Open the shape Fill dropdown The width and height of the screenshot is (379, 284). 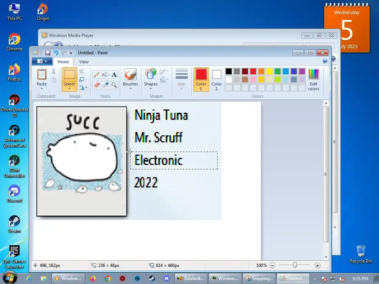(x=164, y=80)
